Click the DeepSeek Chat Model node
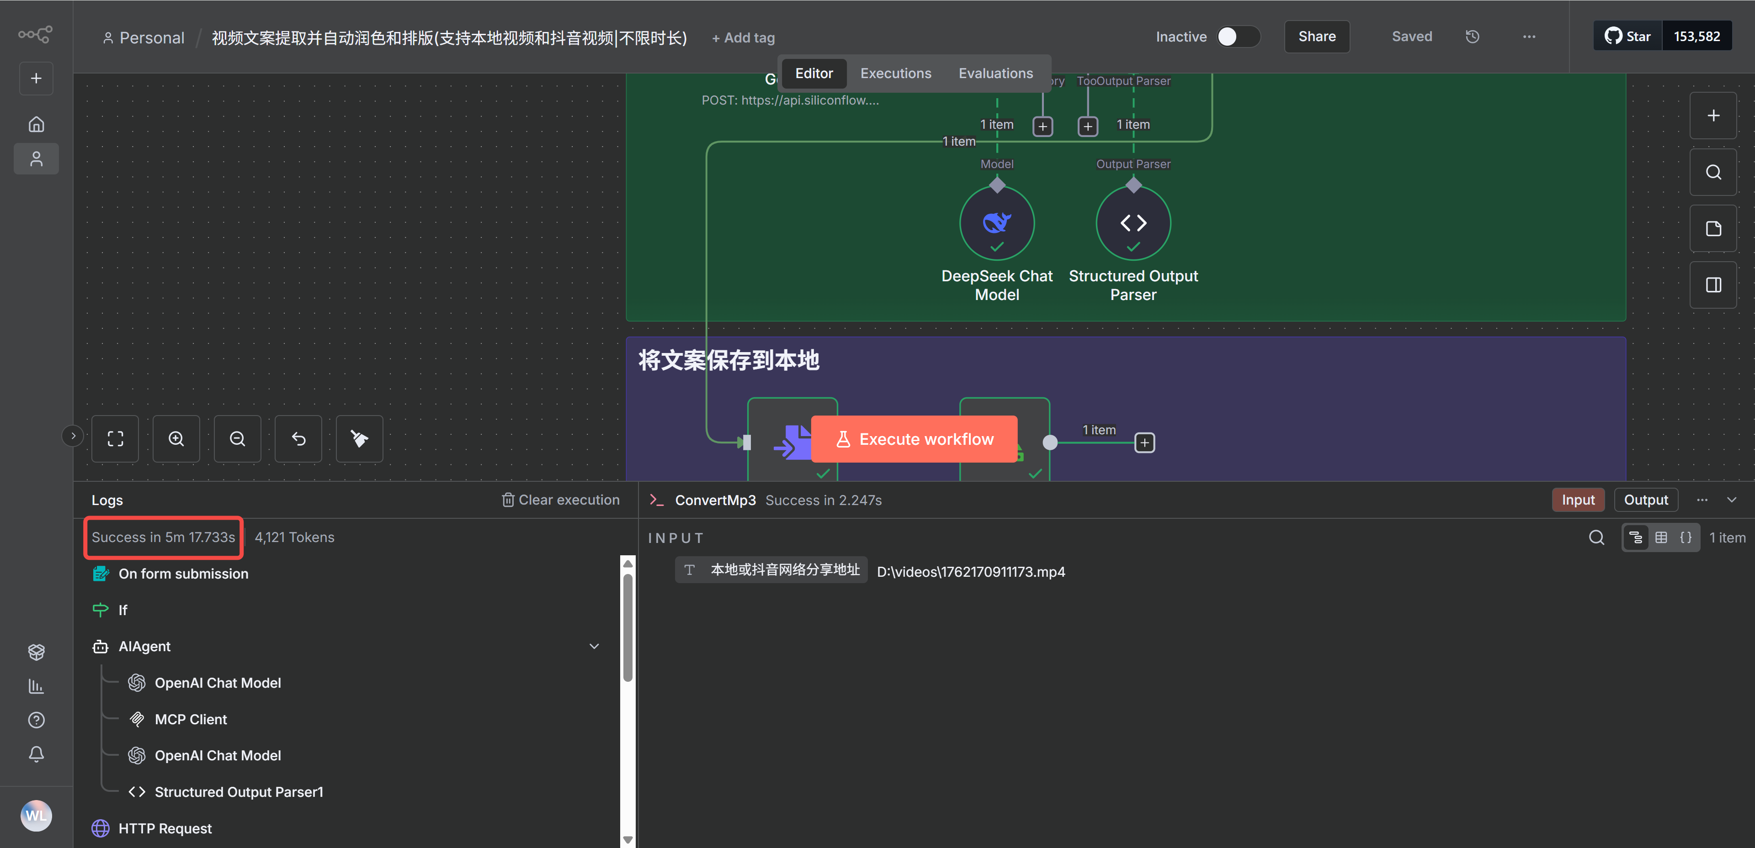1755x848 pixels. 997,223
